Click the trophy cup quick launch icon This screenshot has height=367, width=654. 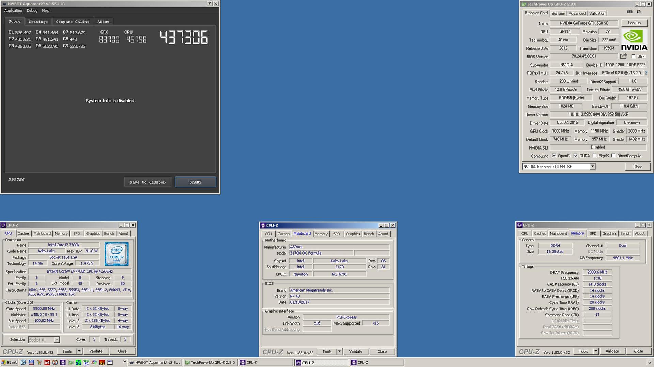(x=39, y=362)
